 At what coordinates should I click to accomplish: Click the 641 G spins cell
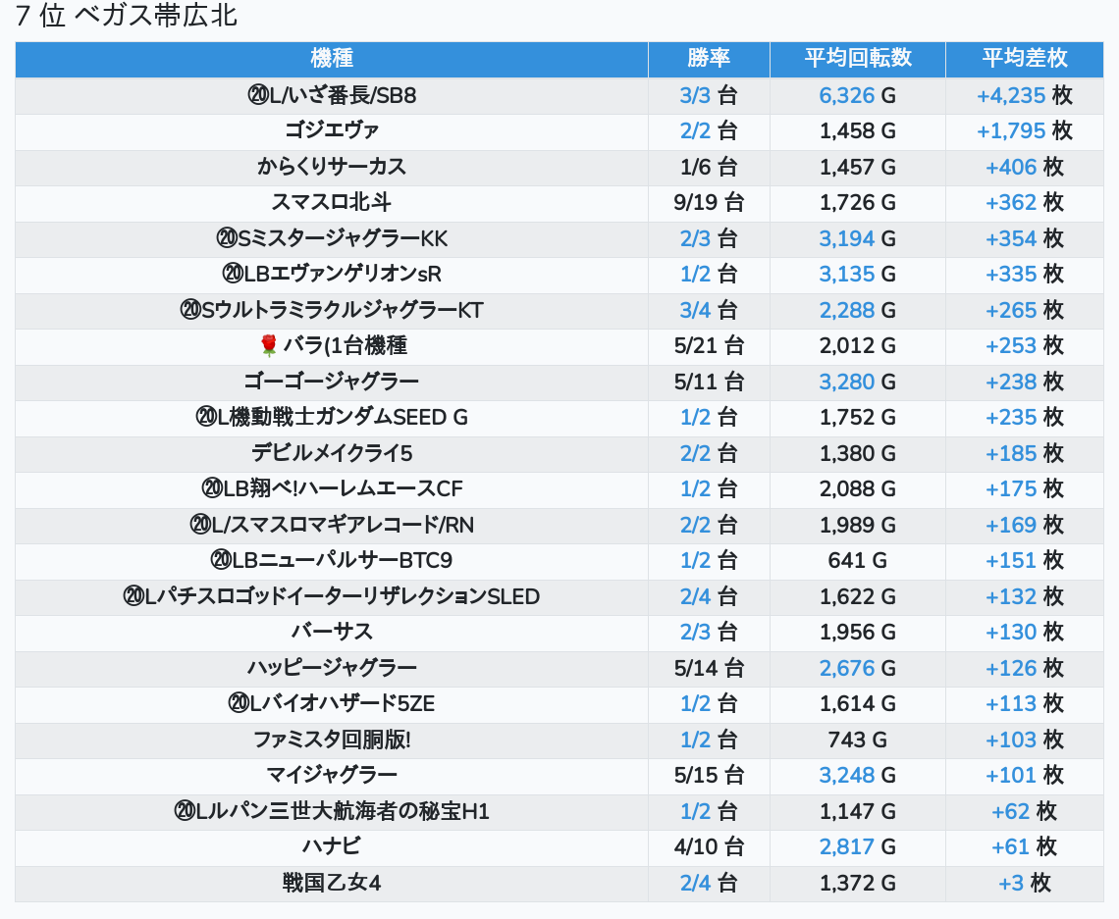pos(858,561)
